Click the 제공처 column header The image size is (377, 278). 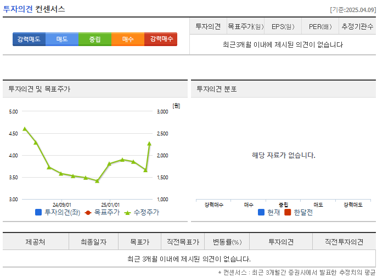coord(36,242)
